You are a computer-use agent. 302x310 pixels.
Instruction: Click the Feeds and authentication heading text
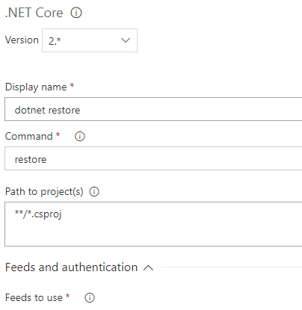[x=71, y=267]
